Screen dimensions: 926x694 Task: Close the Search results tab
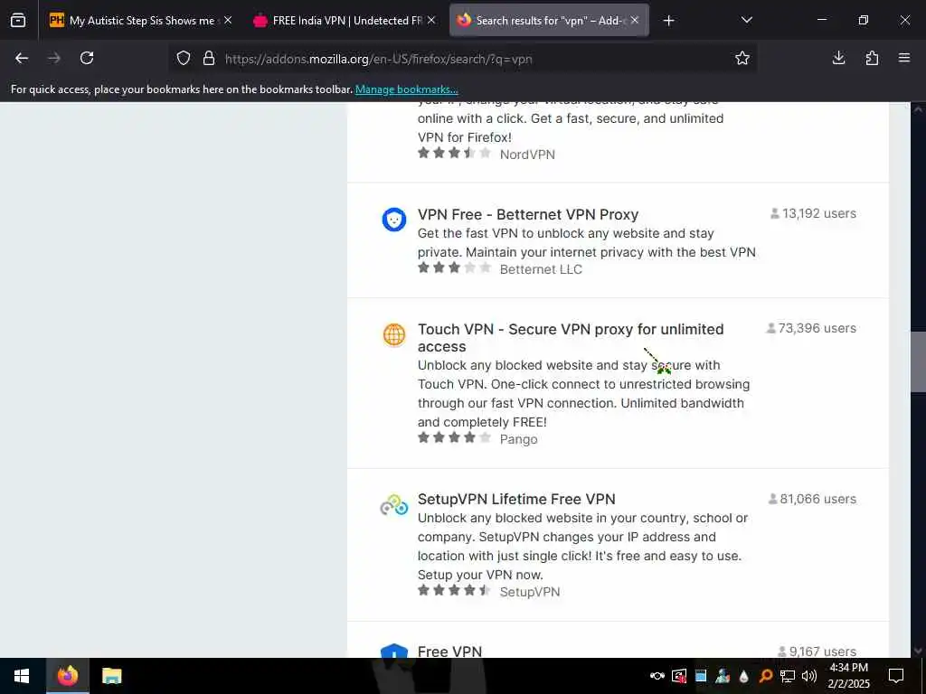pyautogui.click(x=634, y=20)
